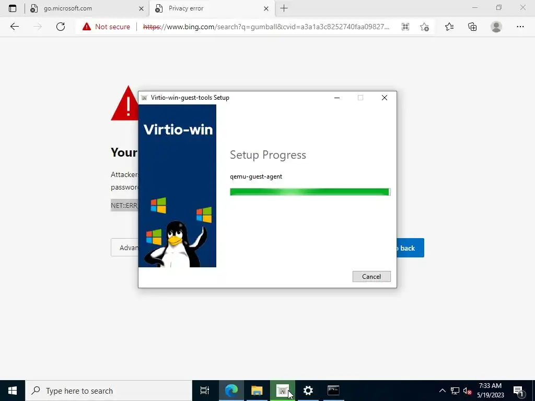The image size is (535, 401).
Task: Open Settings from the taskbar
Action: point(308,391)
